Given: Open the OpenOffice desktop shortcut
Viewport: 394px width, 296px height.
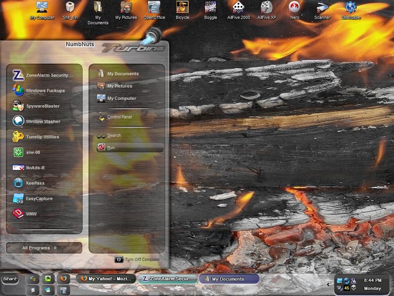Looking at the screenshot, I should tap(154, 10).
